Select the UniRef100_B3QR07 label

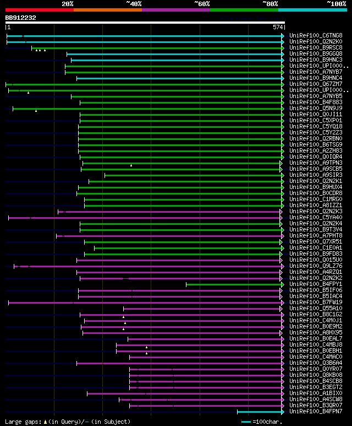point(316,406)
